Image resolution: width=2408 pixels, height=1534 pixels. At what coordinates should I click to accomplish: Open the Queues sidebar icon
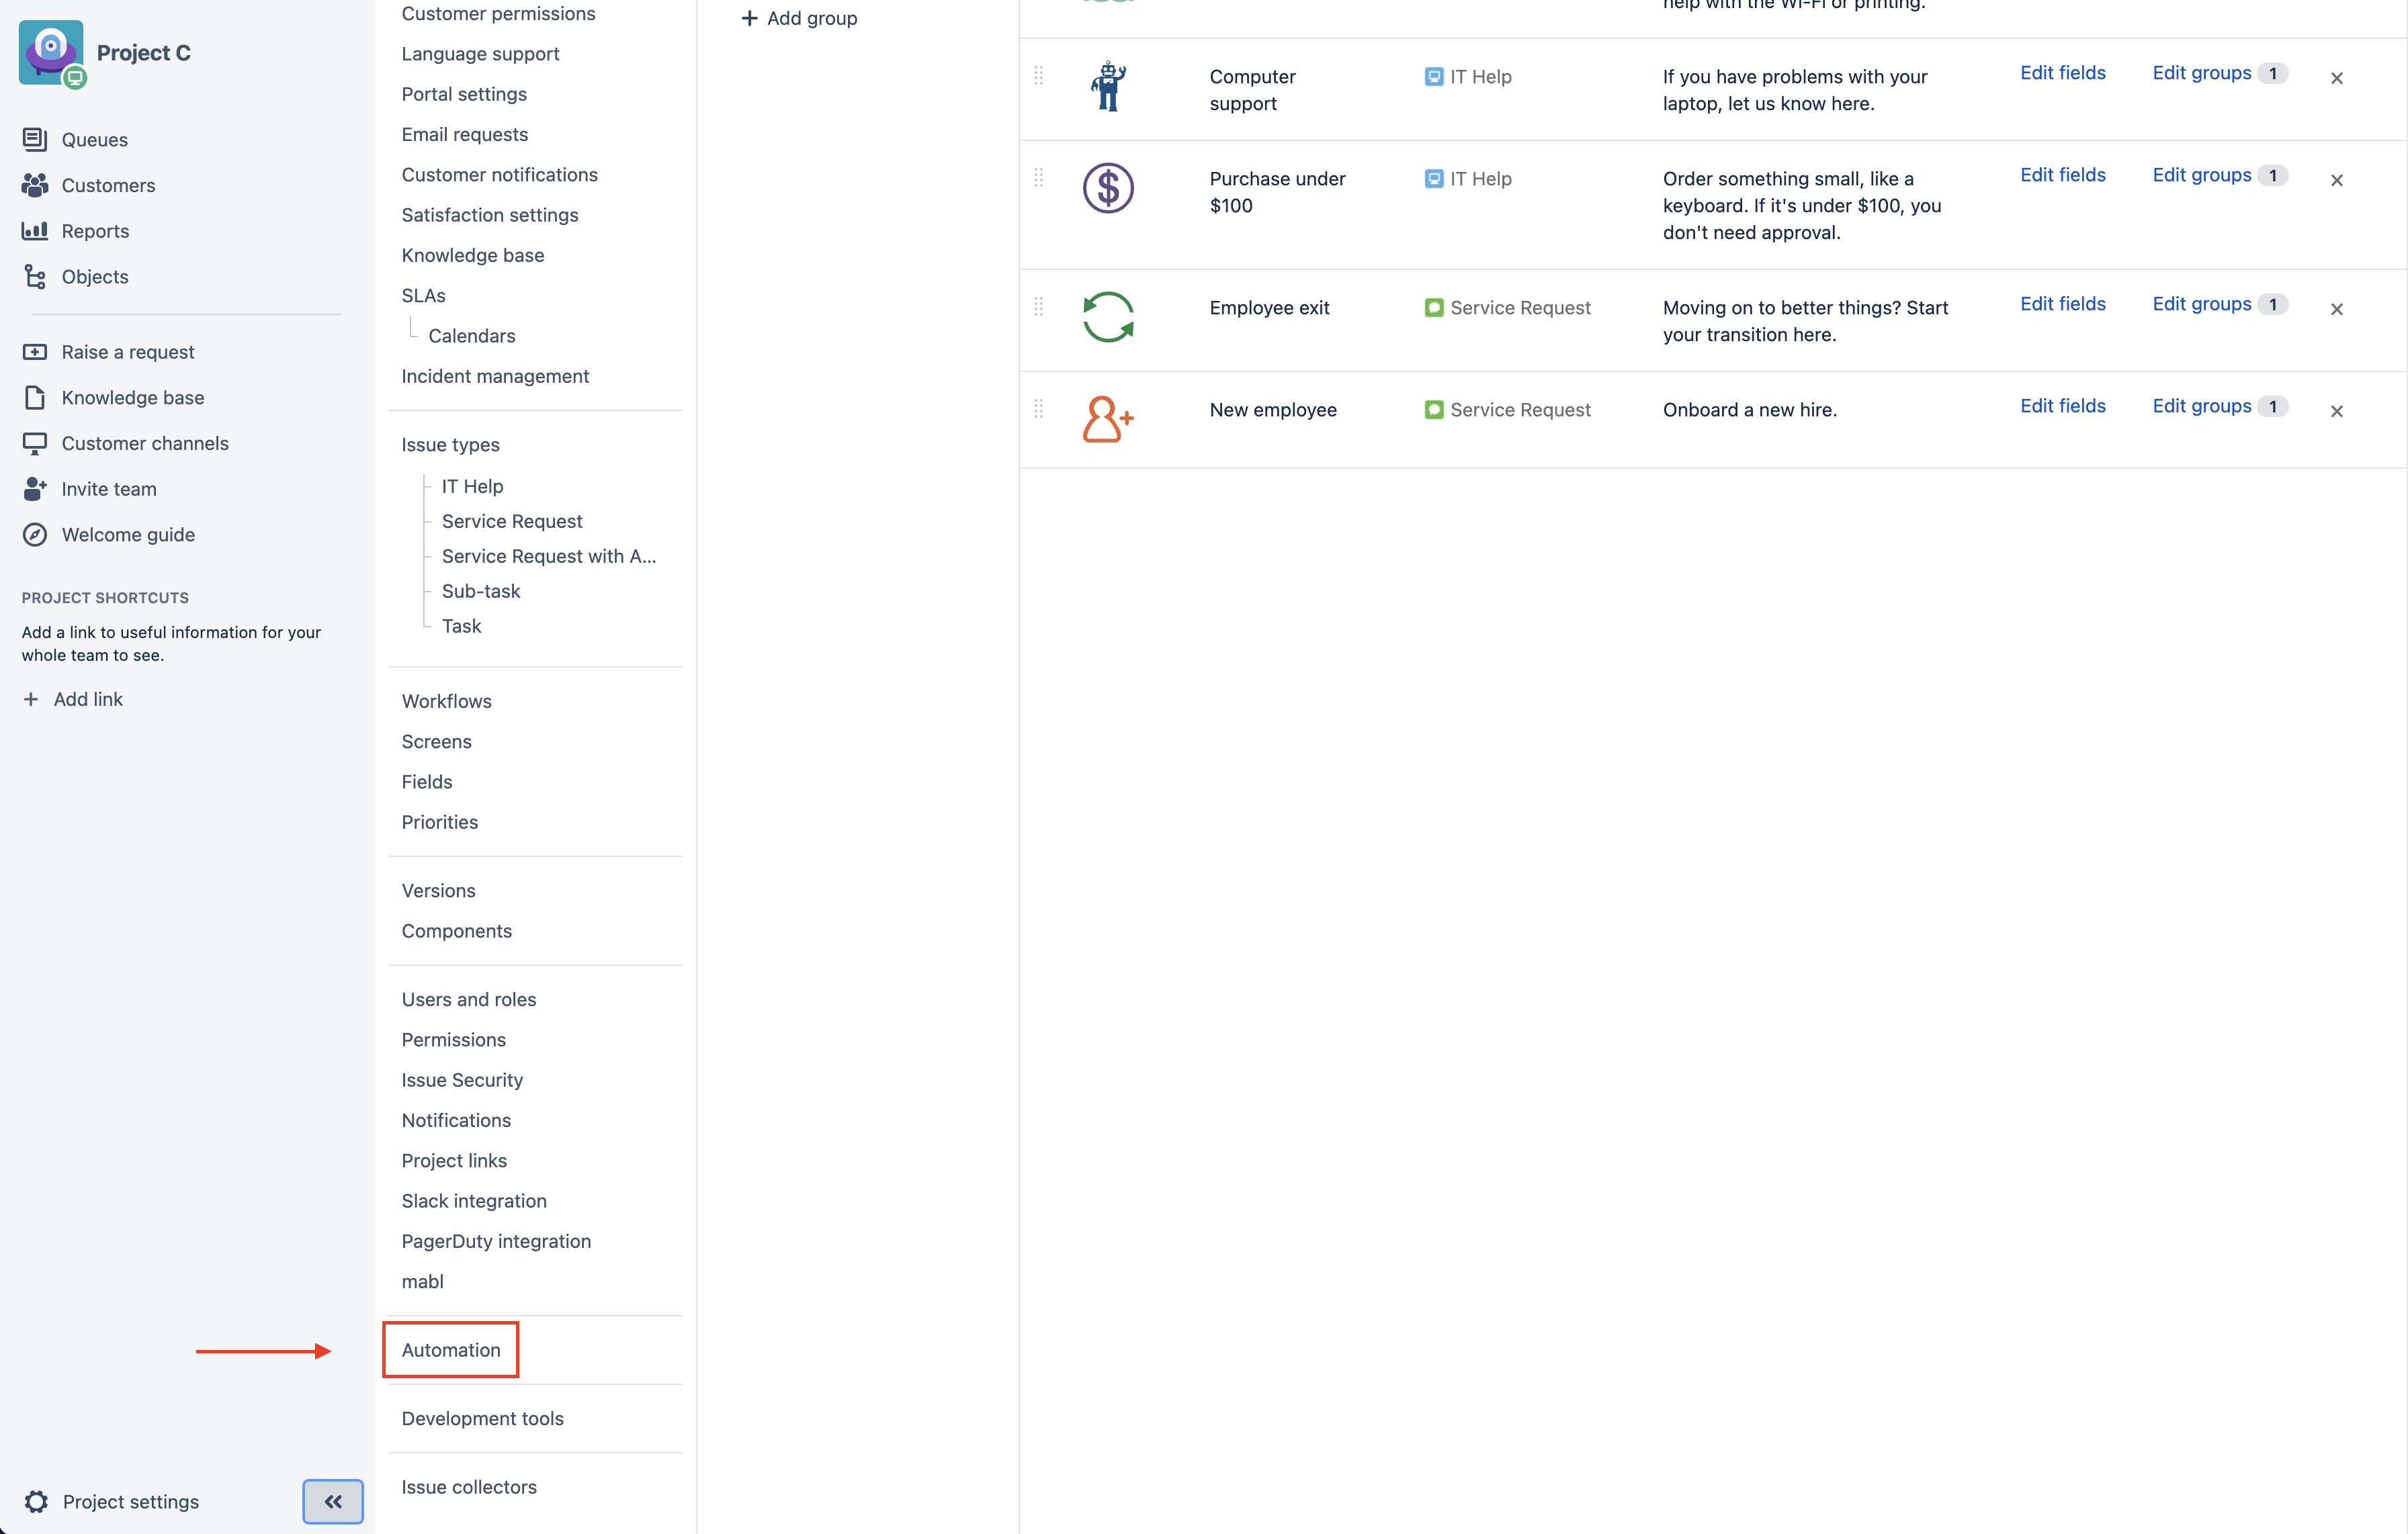point(35,139)
